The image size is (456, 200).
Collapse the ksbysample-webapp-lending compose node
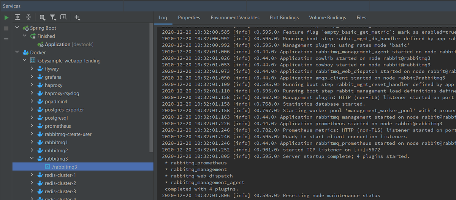[24, 61]
